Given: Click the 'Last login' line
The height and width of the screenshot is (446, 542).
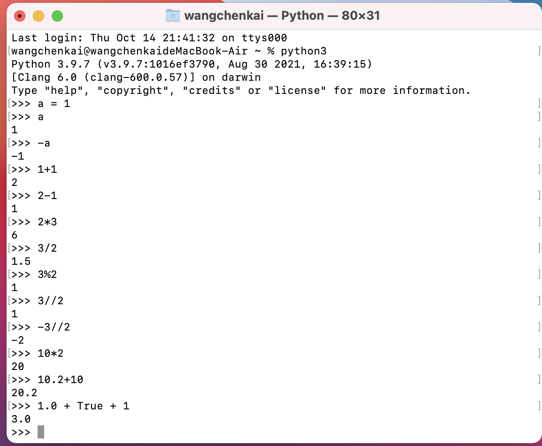Looking at the screenshot, I should pos(149,38).
